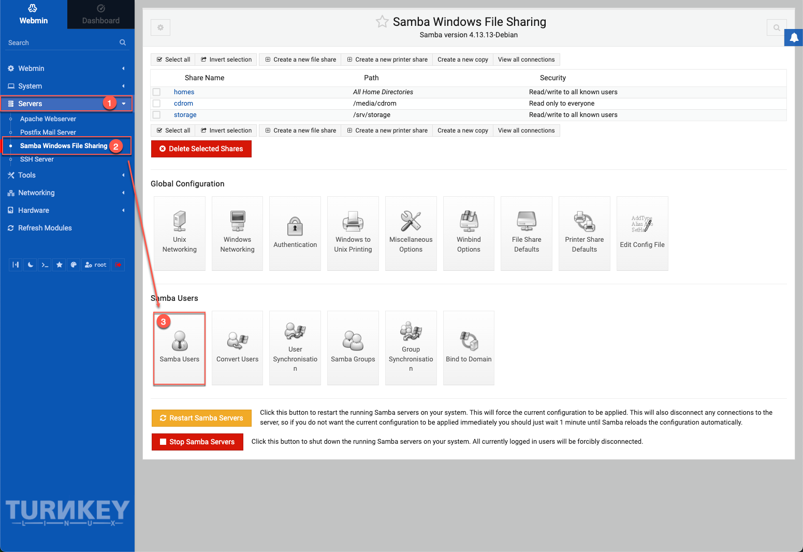This screenshot has height=552, width=803.
Task: Check the checkbox for the homes share
Action: point(157,92)
